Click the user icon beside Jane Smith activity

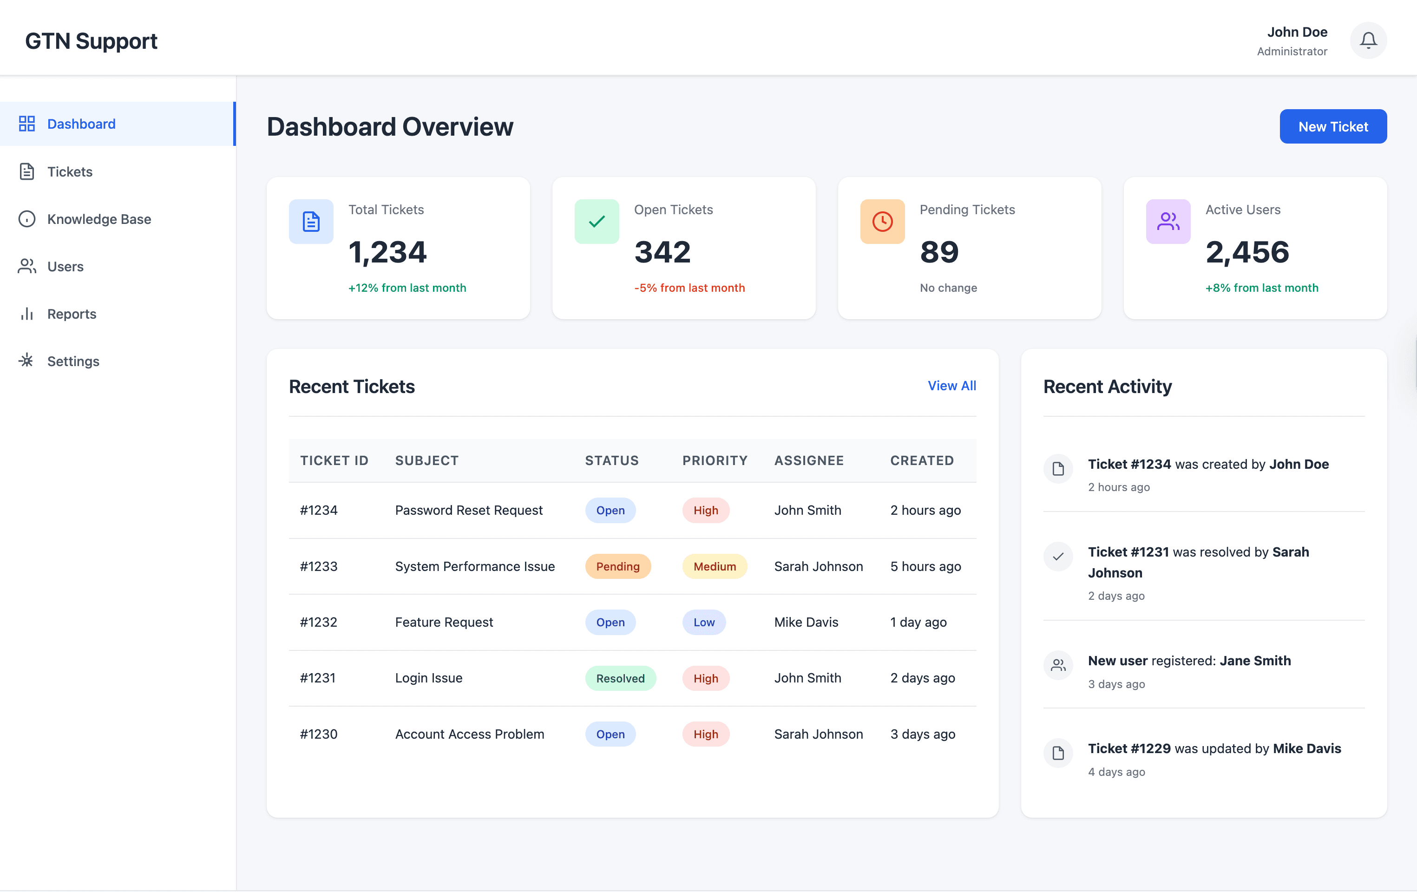tap(1057, 665)
